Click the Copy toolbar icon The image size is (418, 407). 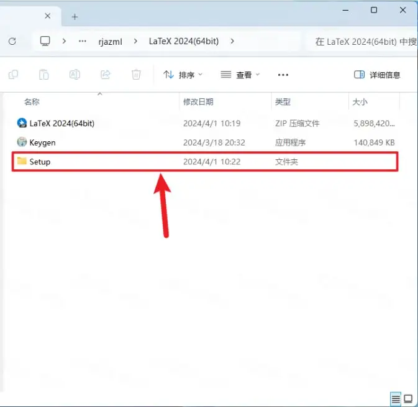click(x=13, y=75)
